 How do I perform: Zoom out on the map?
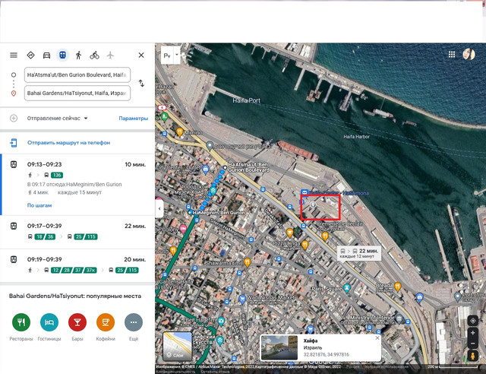473,344
